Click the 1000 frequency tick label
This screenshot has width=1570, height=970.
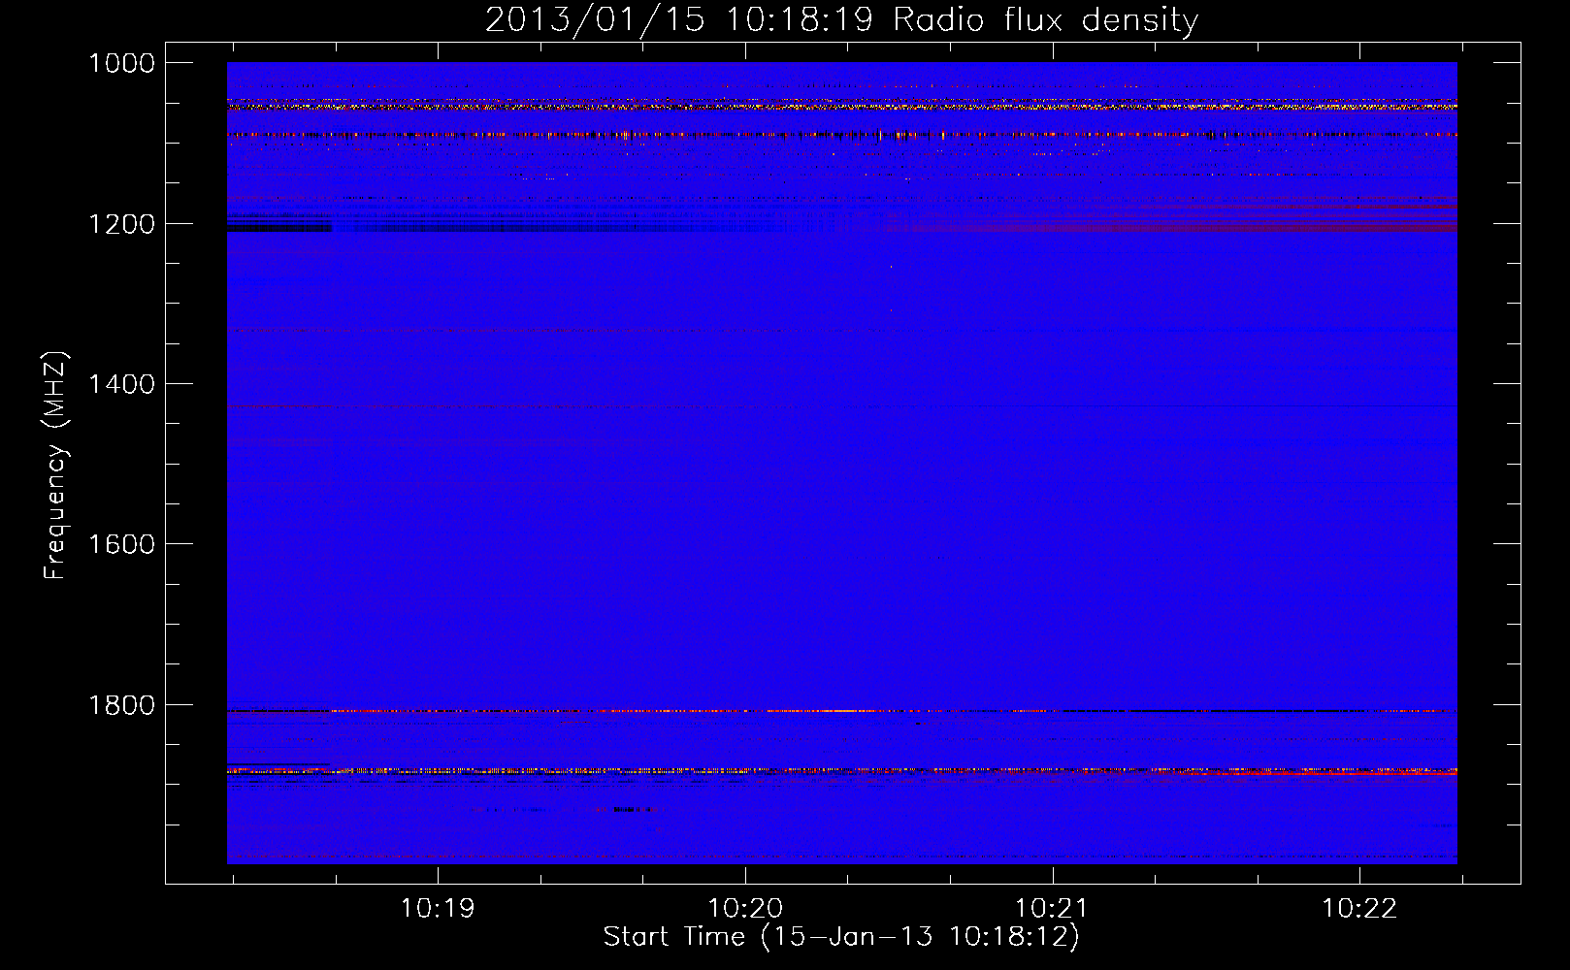[x=121, y=63]
